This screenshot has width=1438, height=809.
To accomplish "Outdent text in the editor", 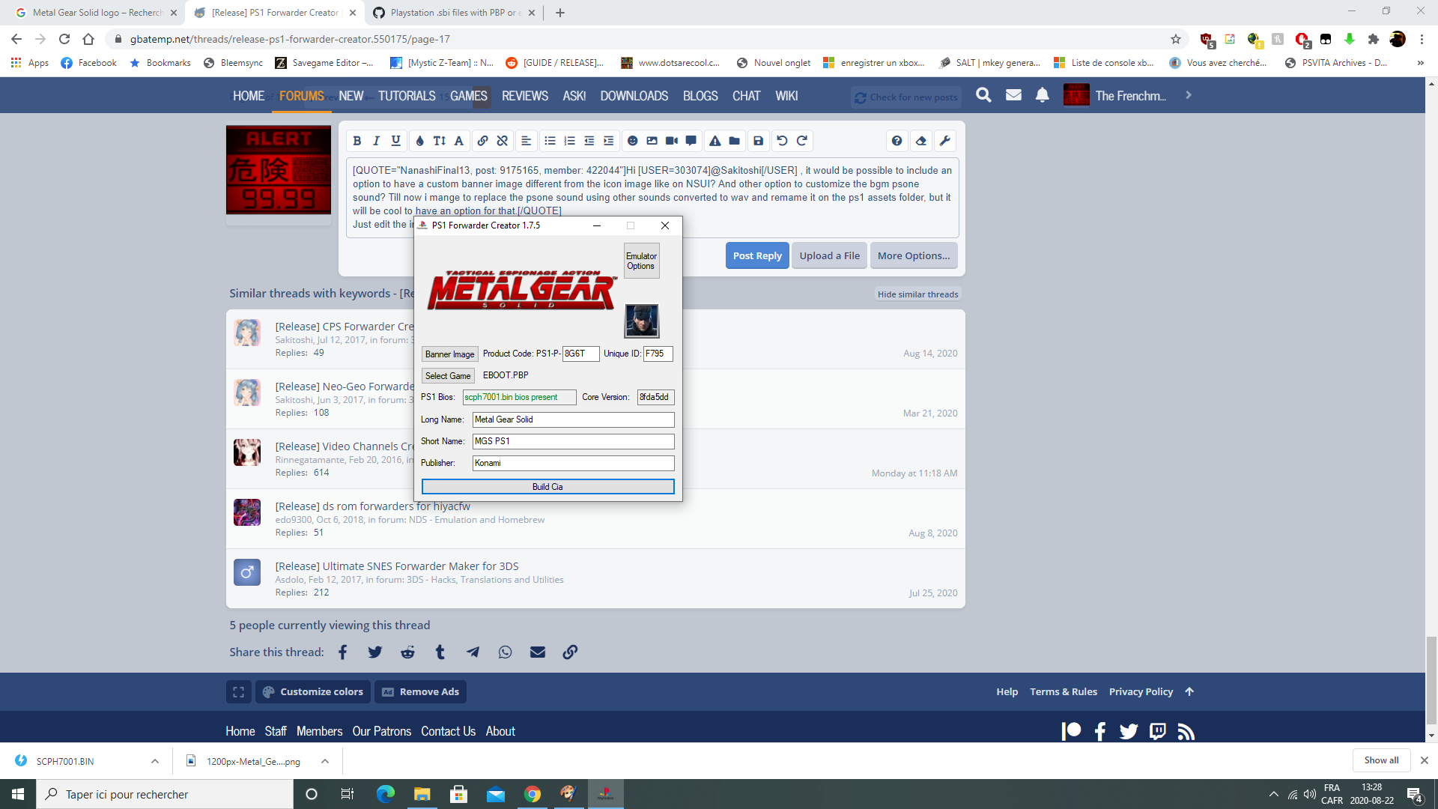I will (589, 141).
